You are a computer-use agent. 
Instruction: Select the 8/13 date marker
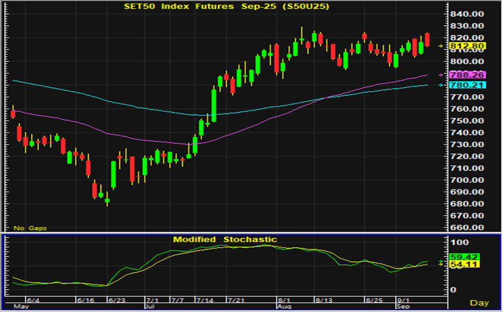[323, 300]
